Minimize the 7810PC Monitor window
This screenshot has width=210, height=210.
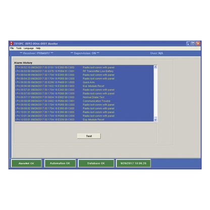click(188, 43)
